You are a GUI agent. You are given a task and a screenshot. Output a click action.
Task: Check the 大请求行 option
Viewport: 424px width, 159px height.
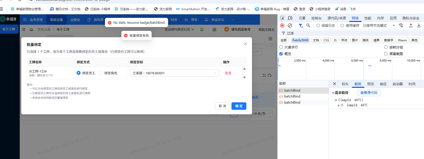(x=281, y=47)
